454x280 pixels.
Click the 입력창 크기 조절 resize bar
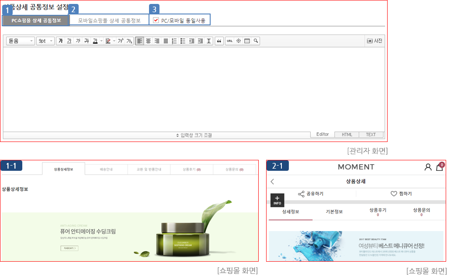click(x=194, y=135)
